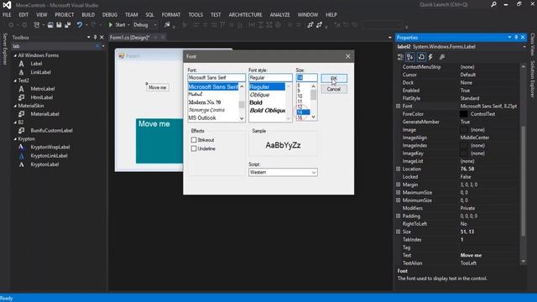Image resolution: width=537 pixels, height=302 pixels.
Task: Click the Events lightning bolt icon
Action: tap(430, 57)
